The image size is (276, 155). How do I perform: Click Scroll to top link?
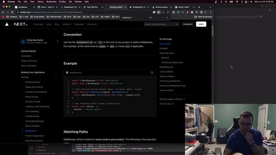[x=166, y=104]
